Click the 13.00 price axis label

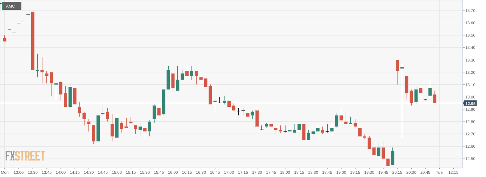(x=470, y=97)
